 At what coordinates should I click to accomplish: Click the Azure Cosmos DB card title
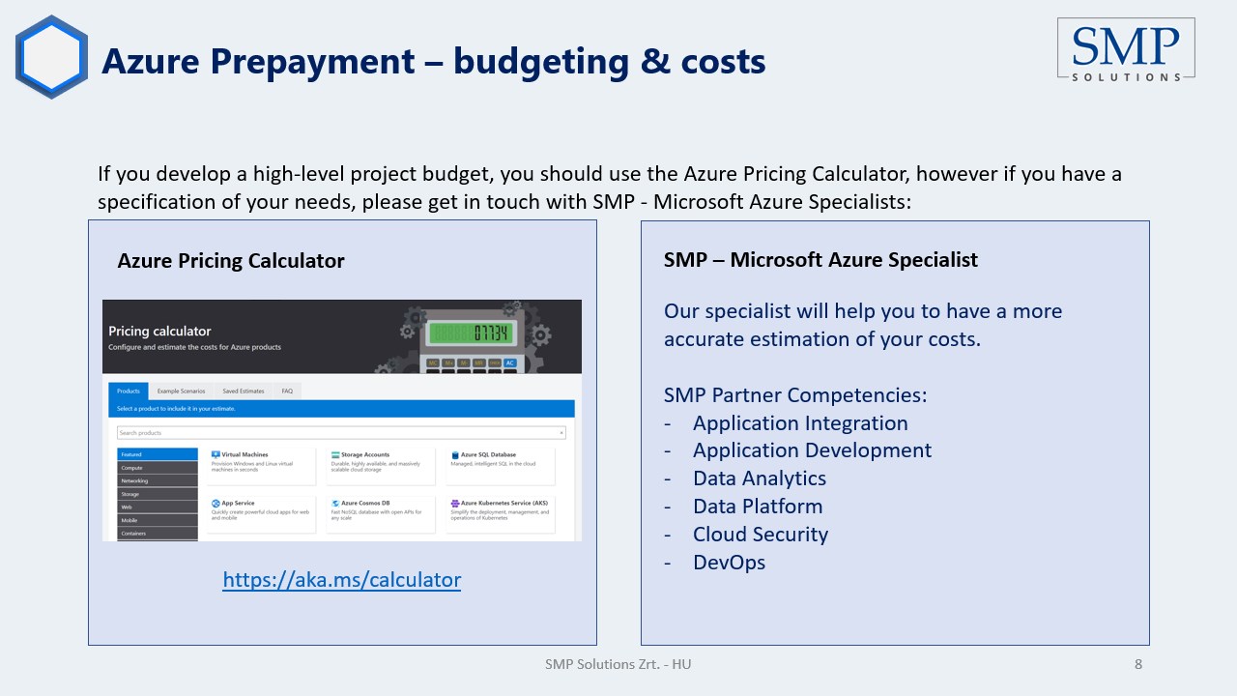[x=365, y=503]
